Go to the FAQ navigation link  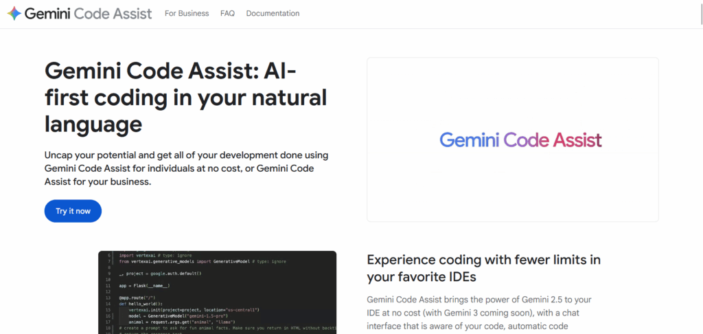tap(227, 14)
